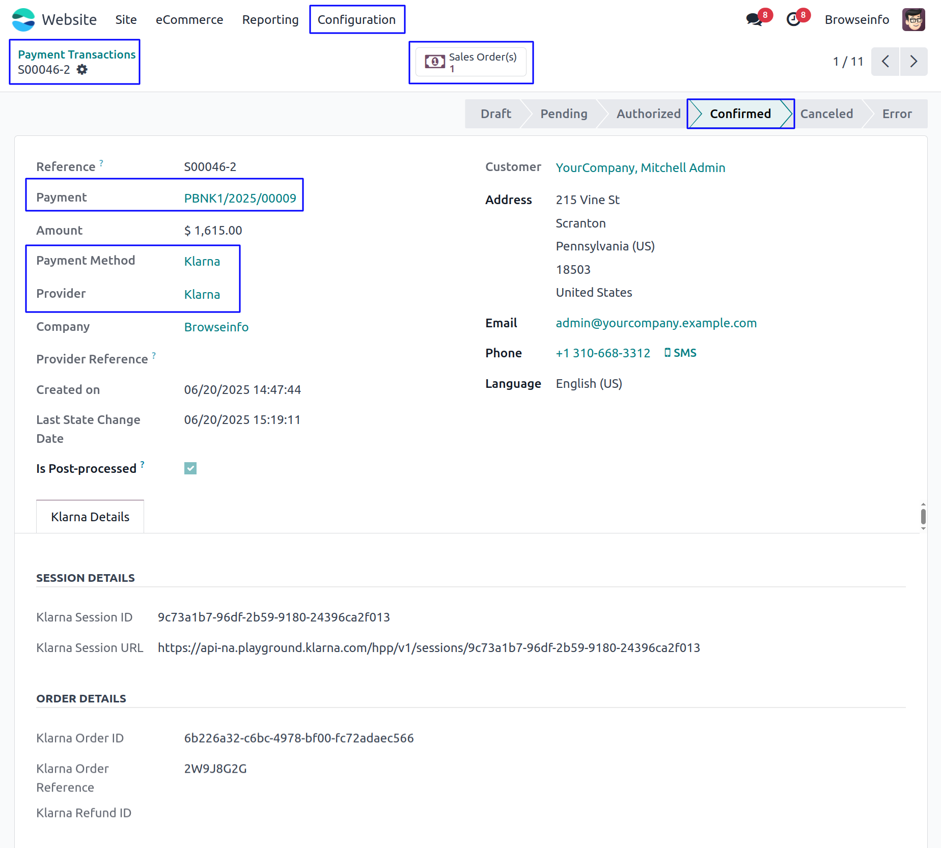This screenshot has width=941, height=848.
Task: Open the Site menu
Action: click(126, 20)
